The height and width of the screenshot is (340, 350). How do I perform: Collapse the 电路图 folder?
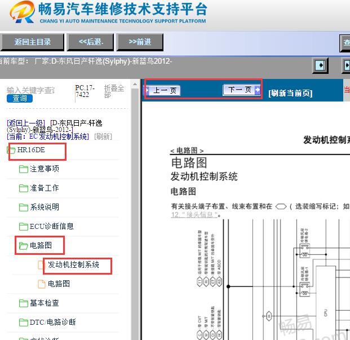(x=41, y=246)
